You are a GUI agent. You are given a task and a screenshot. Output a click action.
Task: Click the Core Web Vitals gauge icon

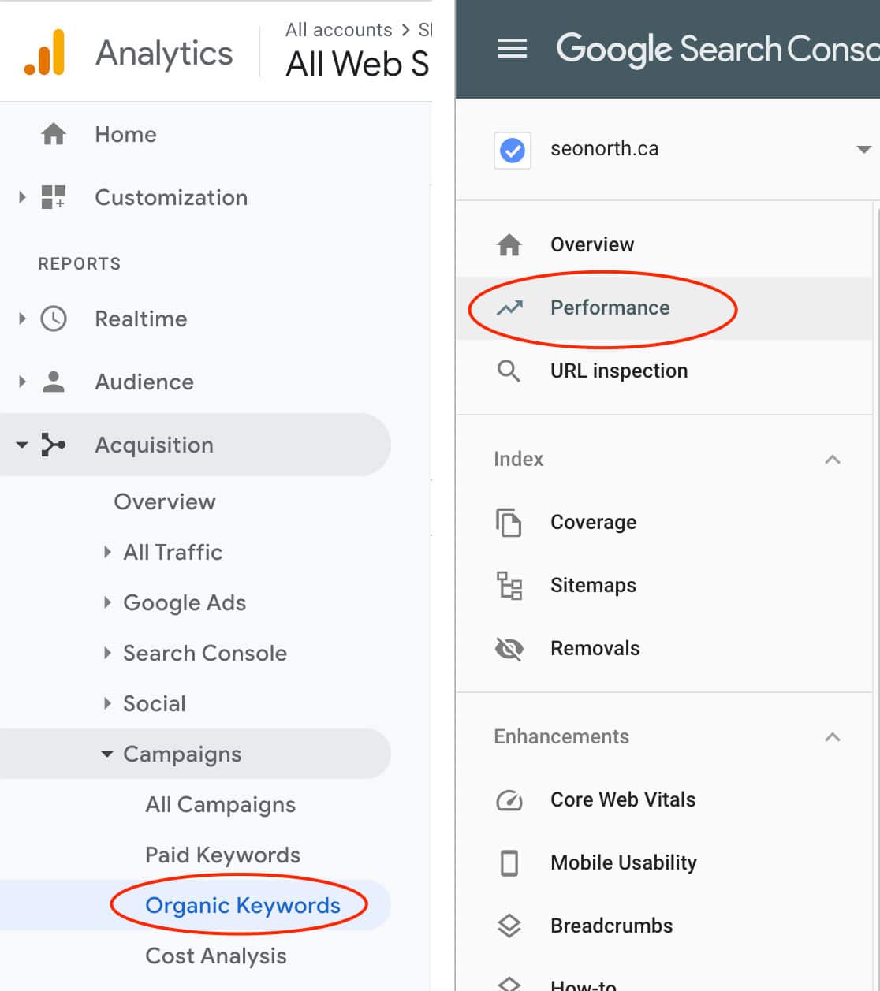click(509, 800)
